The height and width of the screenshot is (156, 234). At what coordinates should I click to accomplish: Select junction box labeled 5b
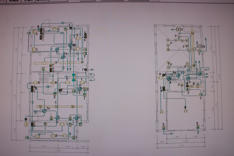(71, 45)
